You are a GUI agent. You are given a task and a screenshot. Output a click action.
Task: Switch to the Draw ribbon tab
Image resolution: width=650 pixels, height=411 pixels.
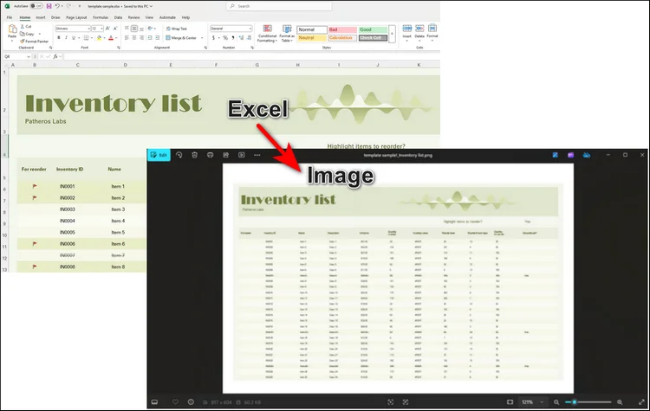pos(55,17)
